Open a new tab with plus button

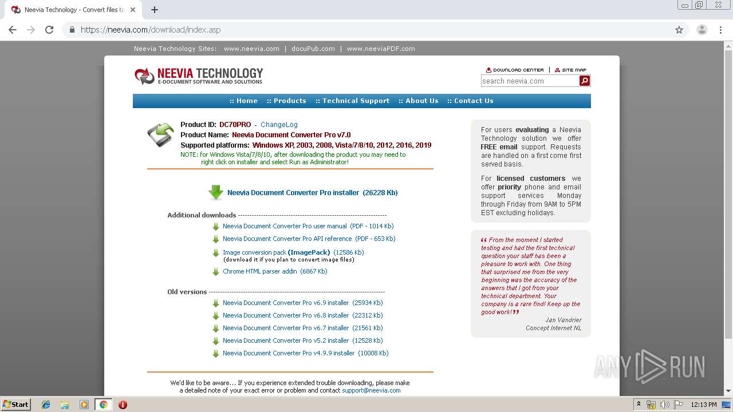pyautogui.click(x=154, y=10)
